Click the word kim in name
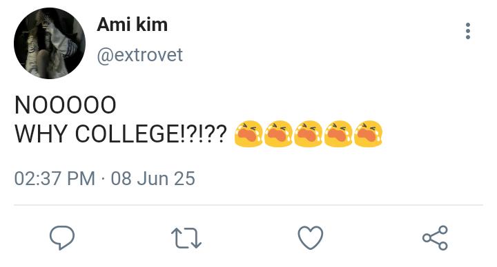Screen dimensions: 497x267 click(x=152, y=24)
